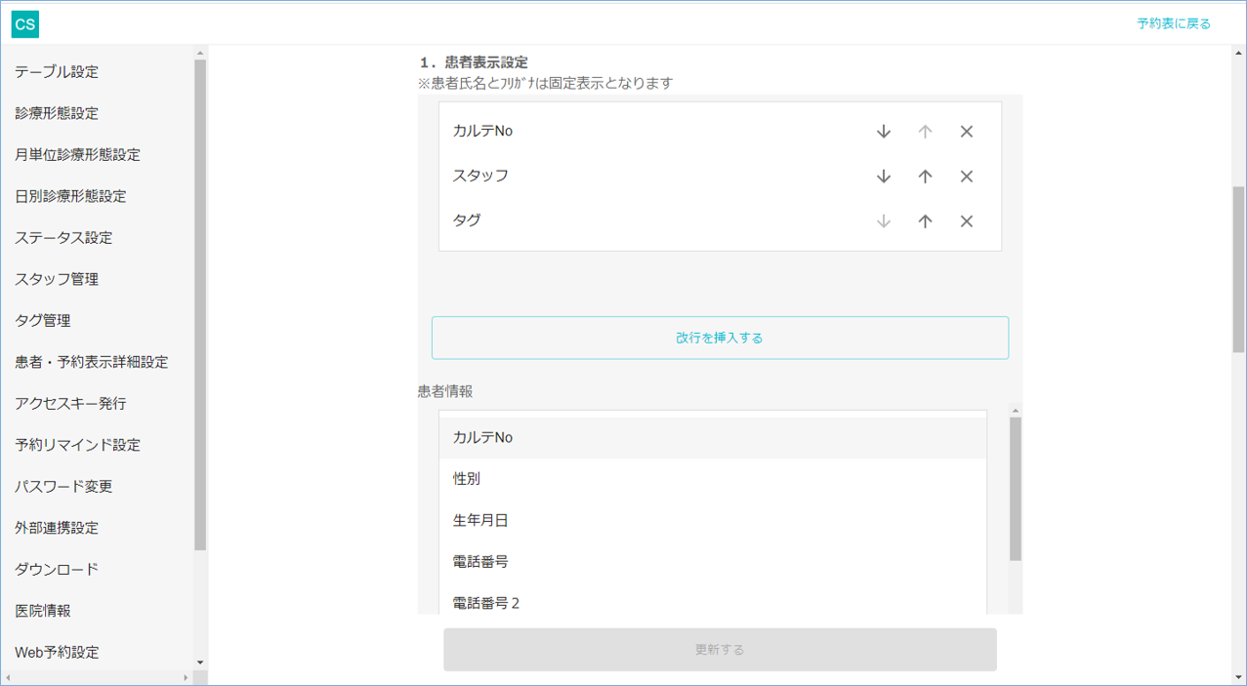Move スタッフ row up with arrow
Viewport: 1247px width, 686px height.
(x=925, y=177)
